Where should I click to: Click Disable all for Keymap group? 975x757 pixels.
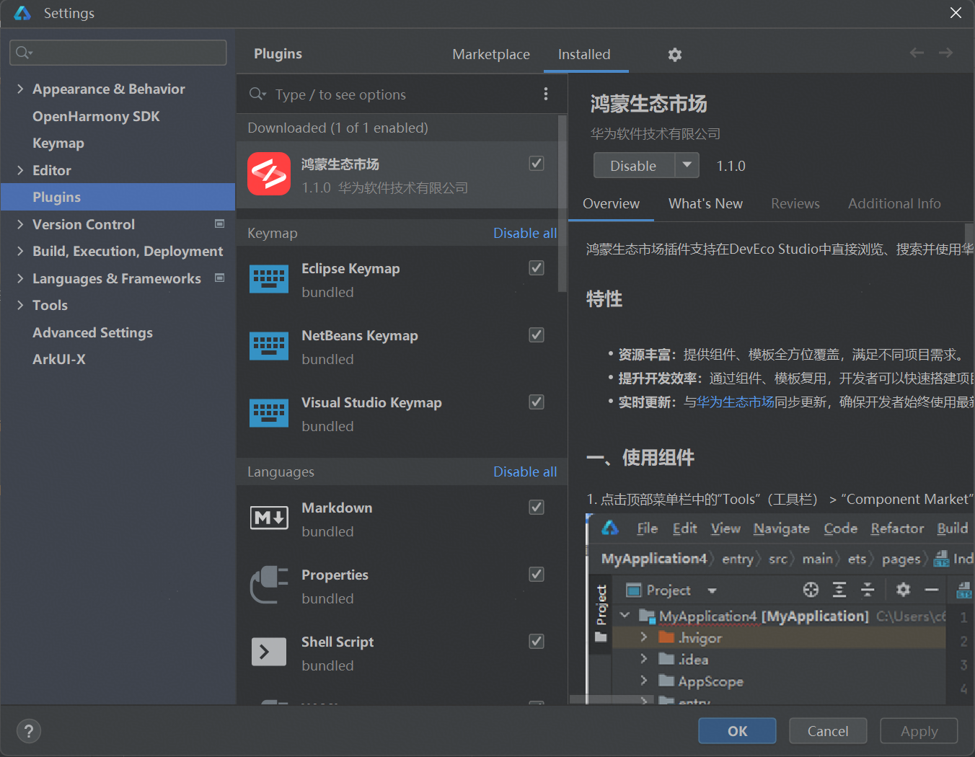point(525,233)
